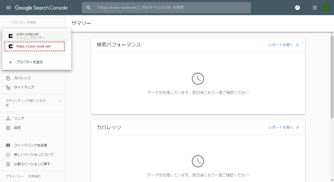Open 新しいバージョンについて
This screenshot has height=182, width=334.
click(x=33, y=155)
